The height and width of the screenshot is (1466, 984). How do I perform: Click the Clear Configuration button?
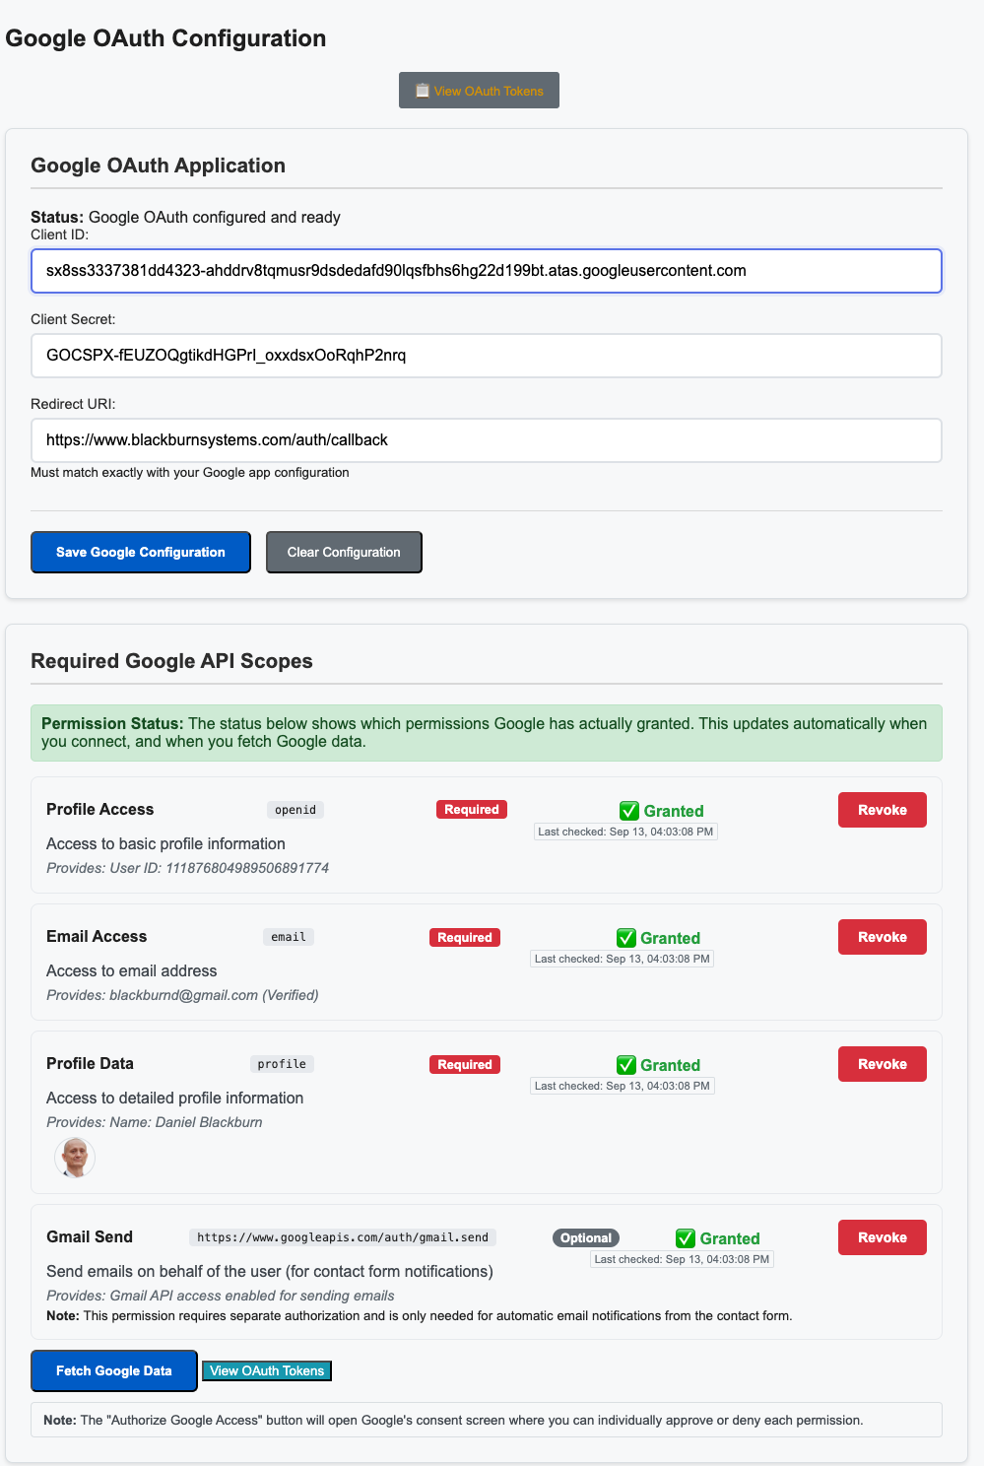[344, 553]
